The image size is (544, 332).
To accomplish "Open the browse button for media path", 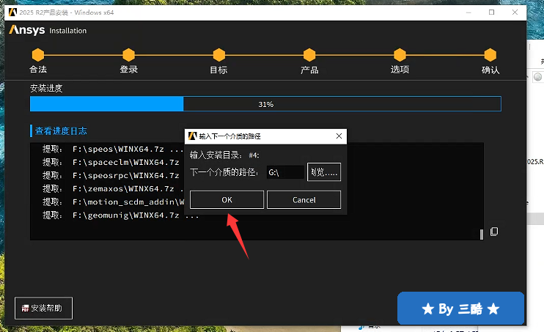I will click(x=324, y=171).
